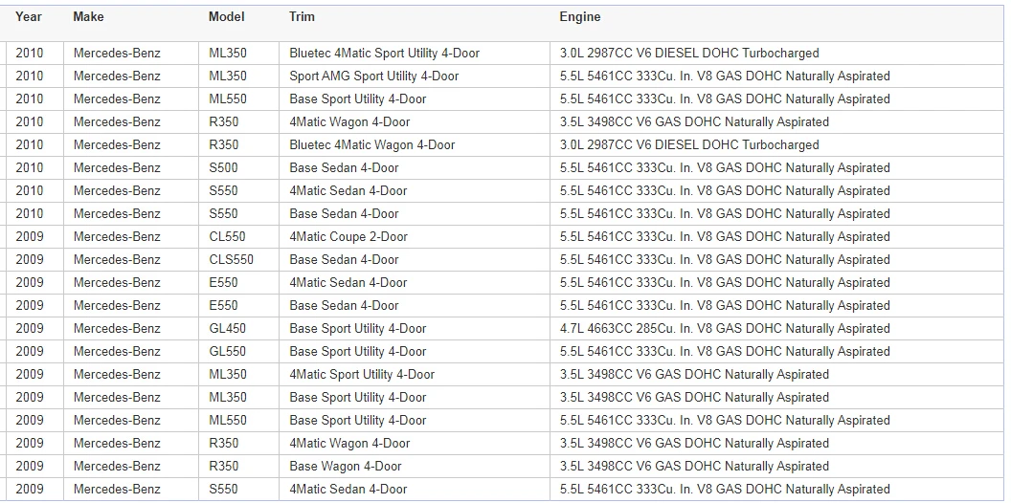Select the Sport AMG Sport Utility 4-Door cell
Screen dimensions: 1011x503
[415, 76]
